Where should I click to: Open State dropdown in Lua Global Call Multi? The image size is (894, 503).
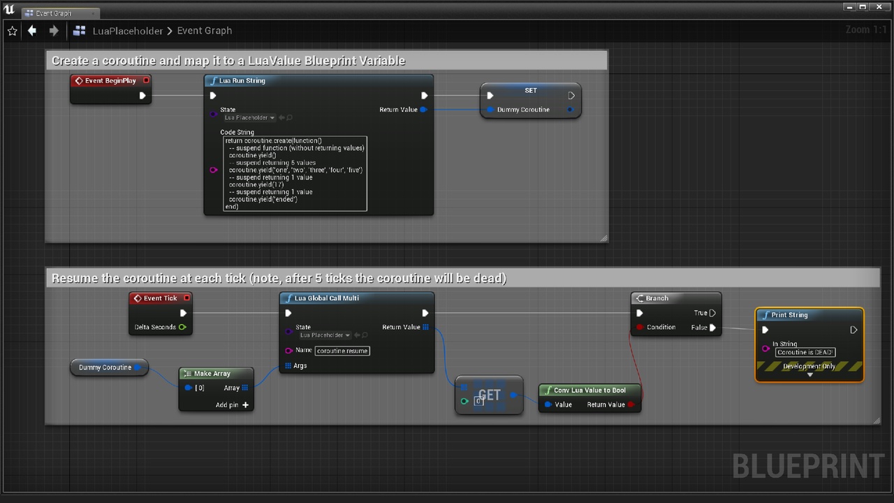pyautogui.click(x=325, y=335)
